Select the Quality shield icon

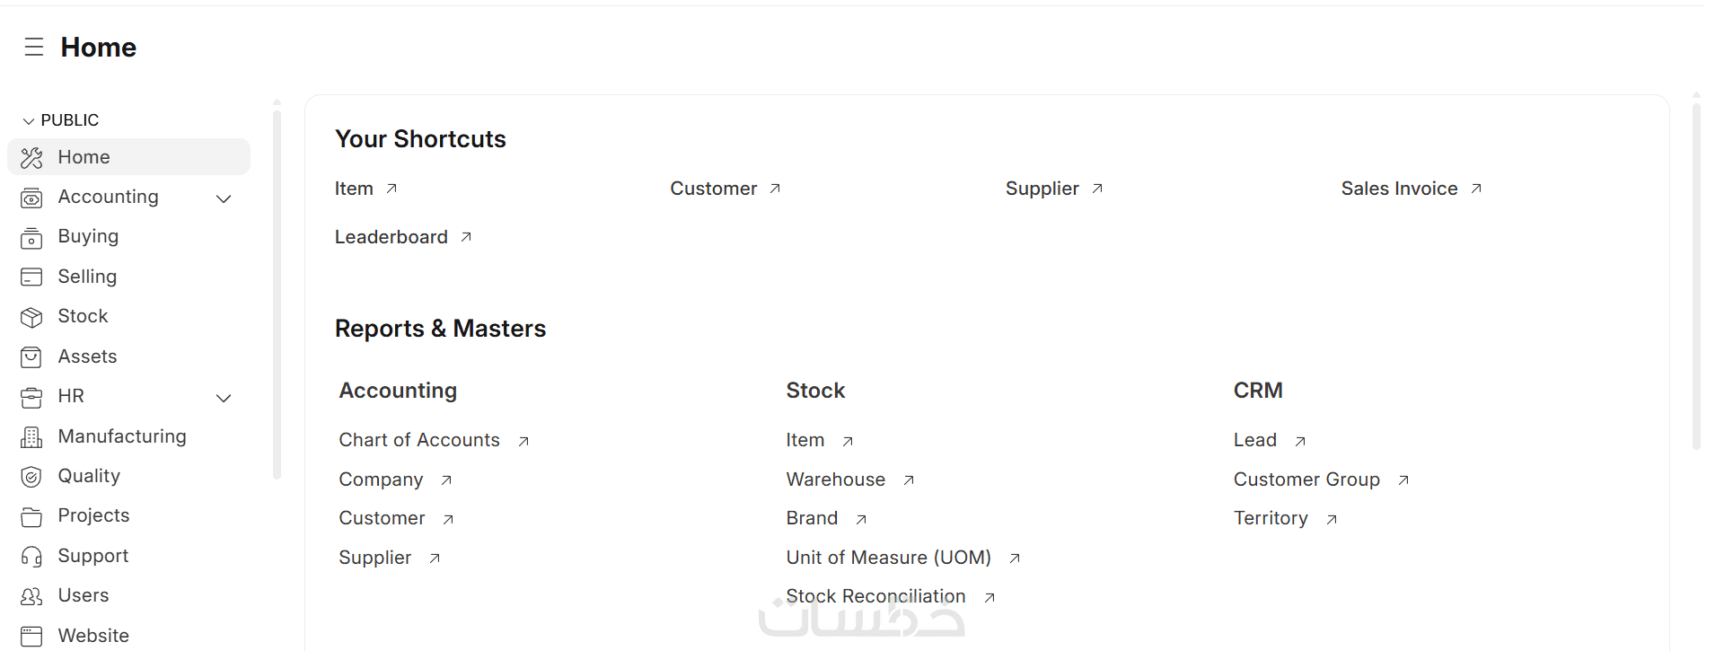[31, 477]
